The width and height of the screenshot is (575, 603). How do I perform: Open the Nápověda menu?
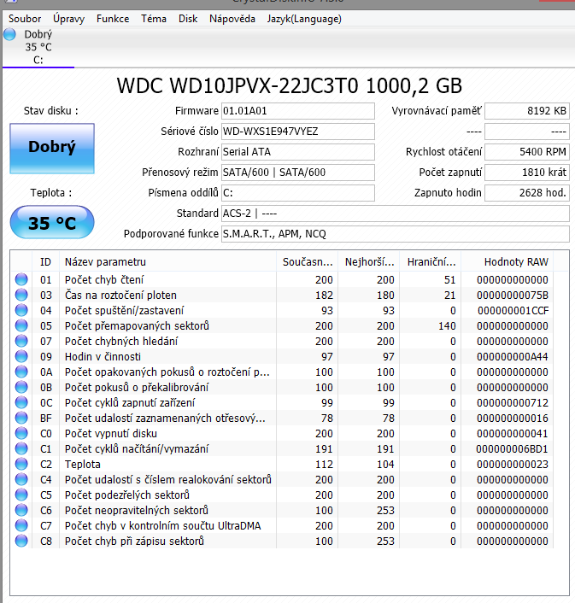click(x=232, y=19)
